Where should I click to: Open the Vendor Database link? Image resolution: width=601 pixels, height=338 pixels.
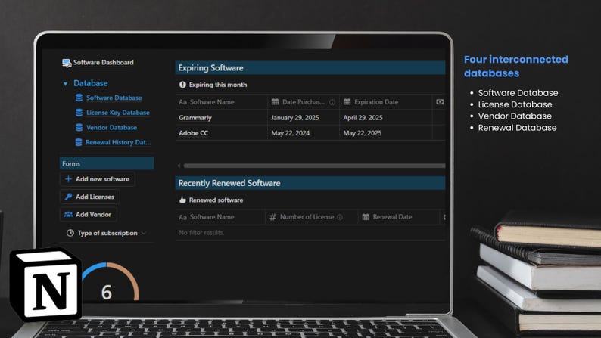(111, 128)
